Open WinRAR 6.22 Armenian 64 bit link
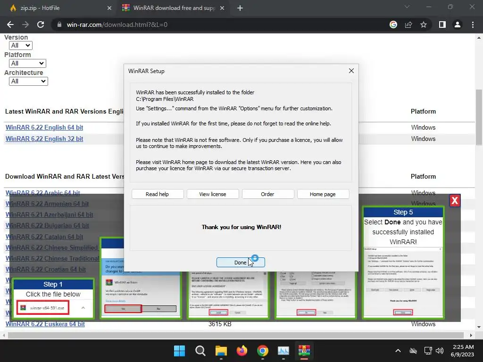 pos(47,204)
